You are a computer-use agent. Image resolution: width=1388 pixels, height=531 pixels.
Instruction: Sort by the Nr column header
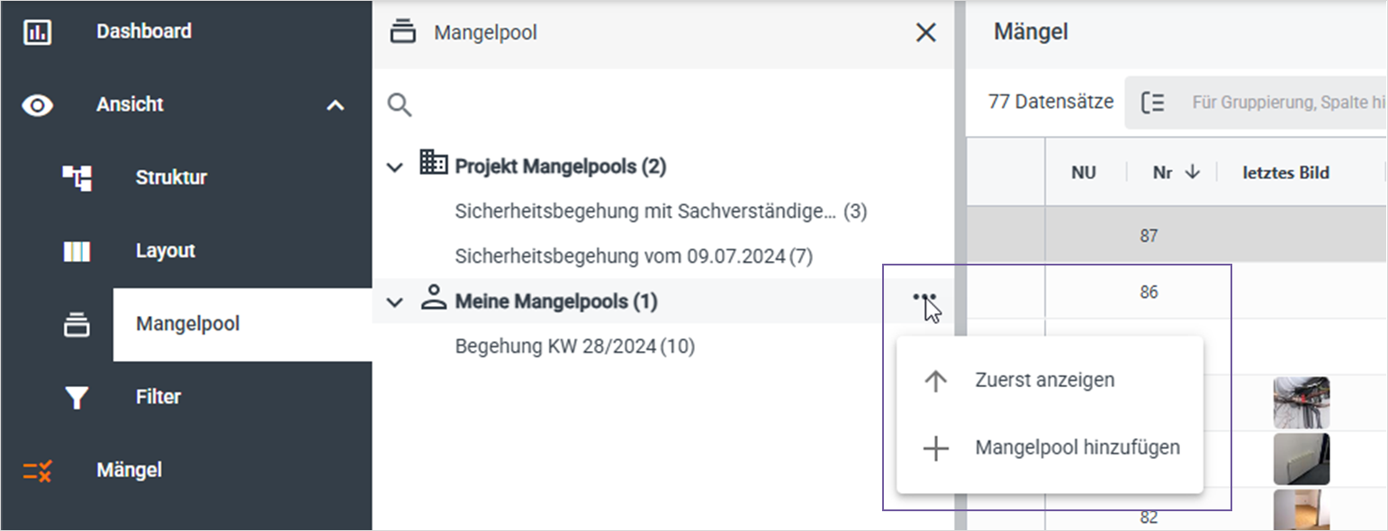(1176, 173)
